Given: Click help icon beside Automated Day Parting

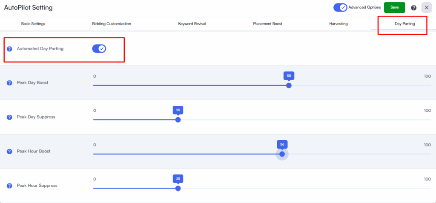Looking at the screenshot, I should (x=9, y=49).
